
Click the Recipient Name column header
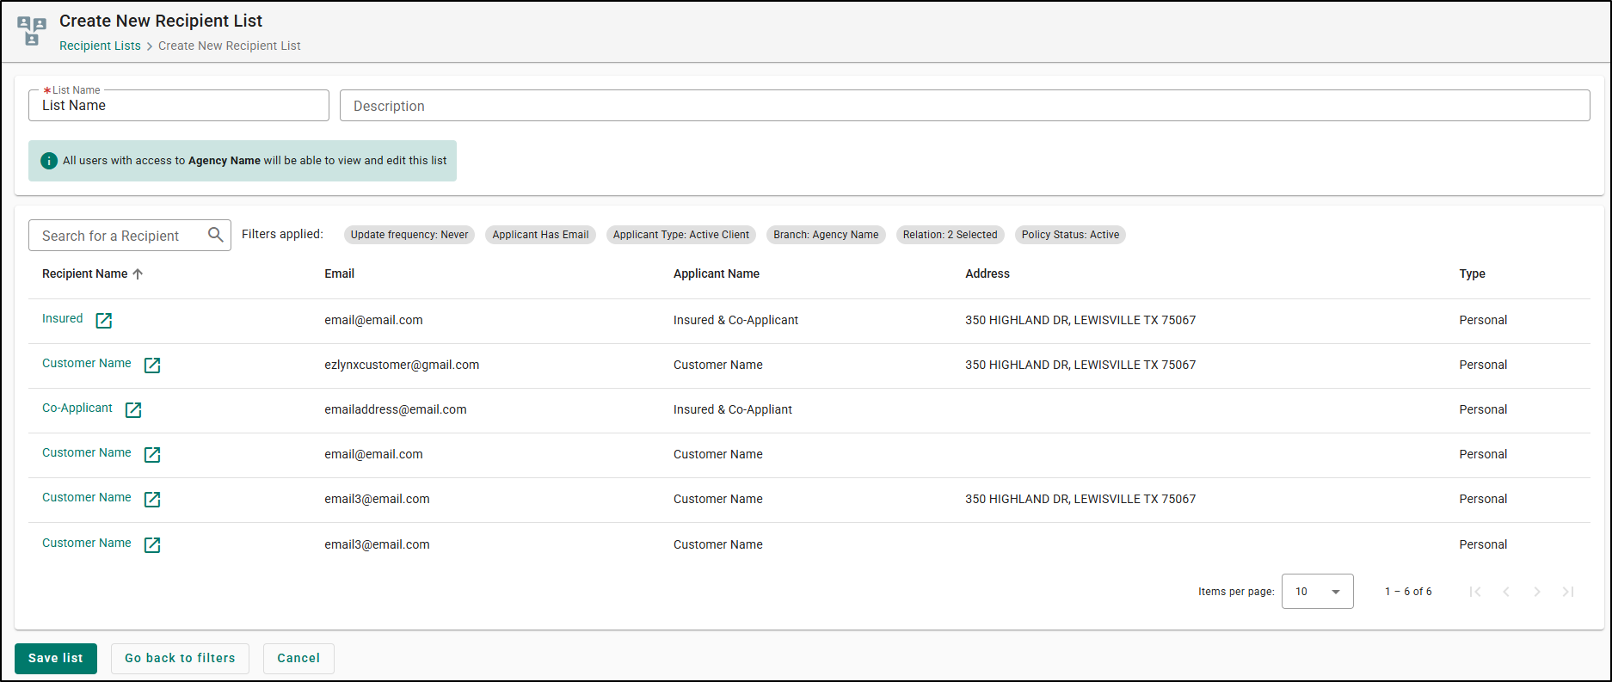(84, 273)
